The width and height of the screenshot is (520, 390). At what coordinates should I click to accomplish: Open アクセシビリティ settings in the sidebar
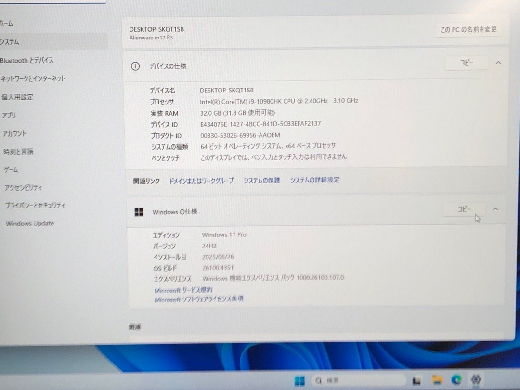23,188
